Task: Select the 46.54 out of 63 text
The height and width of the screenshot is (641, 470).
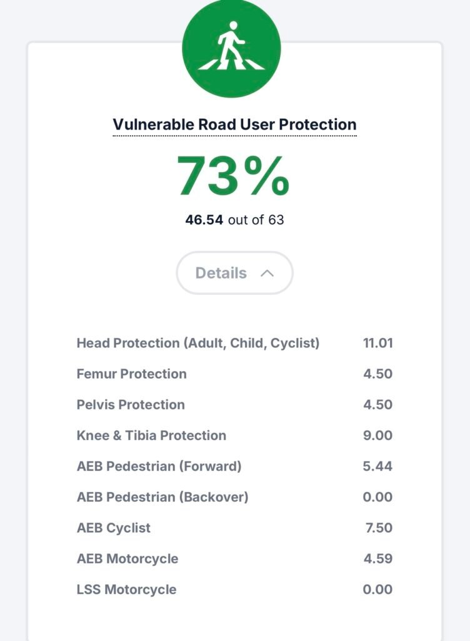Action: (234, 220)
